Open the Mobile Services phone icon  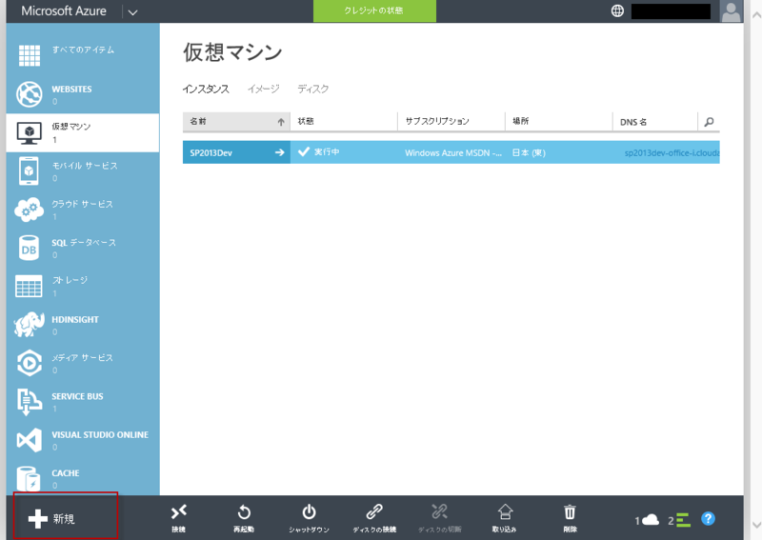tap(30, 170)
